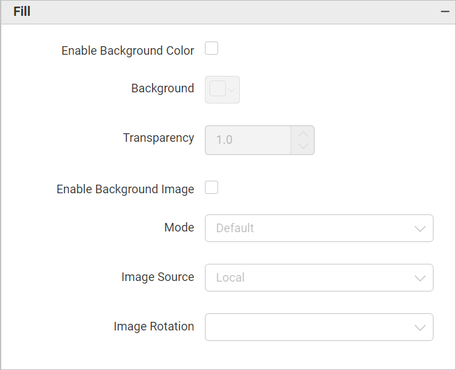Screen dimensions: 456x370
Task: Click the Transparency label
Action: pos(159,138)
